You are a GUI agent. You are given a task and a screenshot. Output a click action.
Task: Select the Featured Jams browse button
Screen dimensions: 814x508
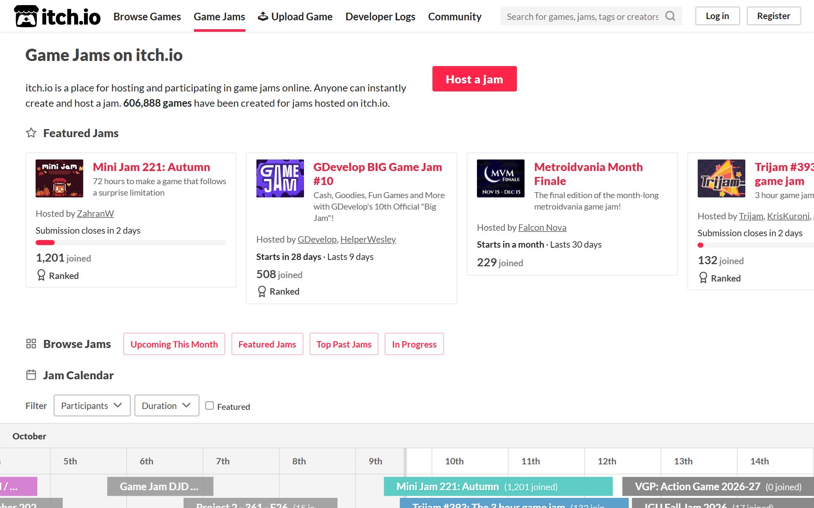[267, 344]
